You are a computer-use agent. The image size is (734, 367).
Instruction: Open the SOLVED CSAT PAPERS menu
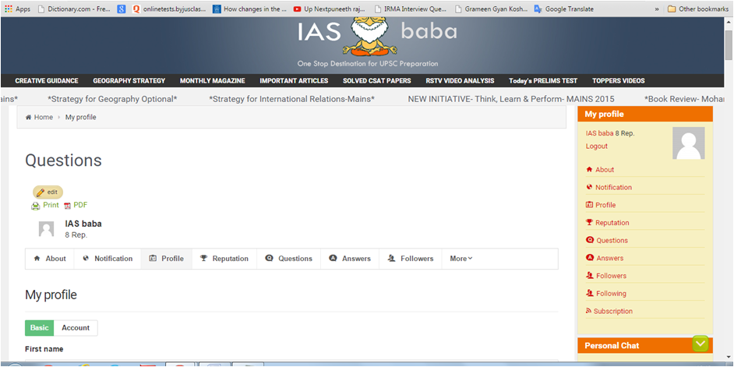pos(377,80)
